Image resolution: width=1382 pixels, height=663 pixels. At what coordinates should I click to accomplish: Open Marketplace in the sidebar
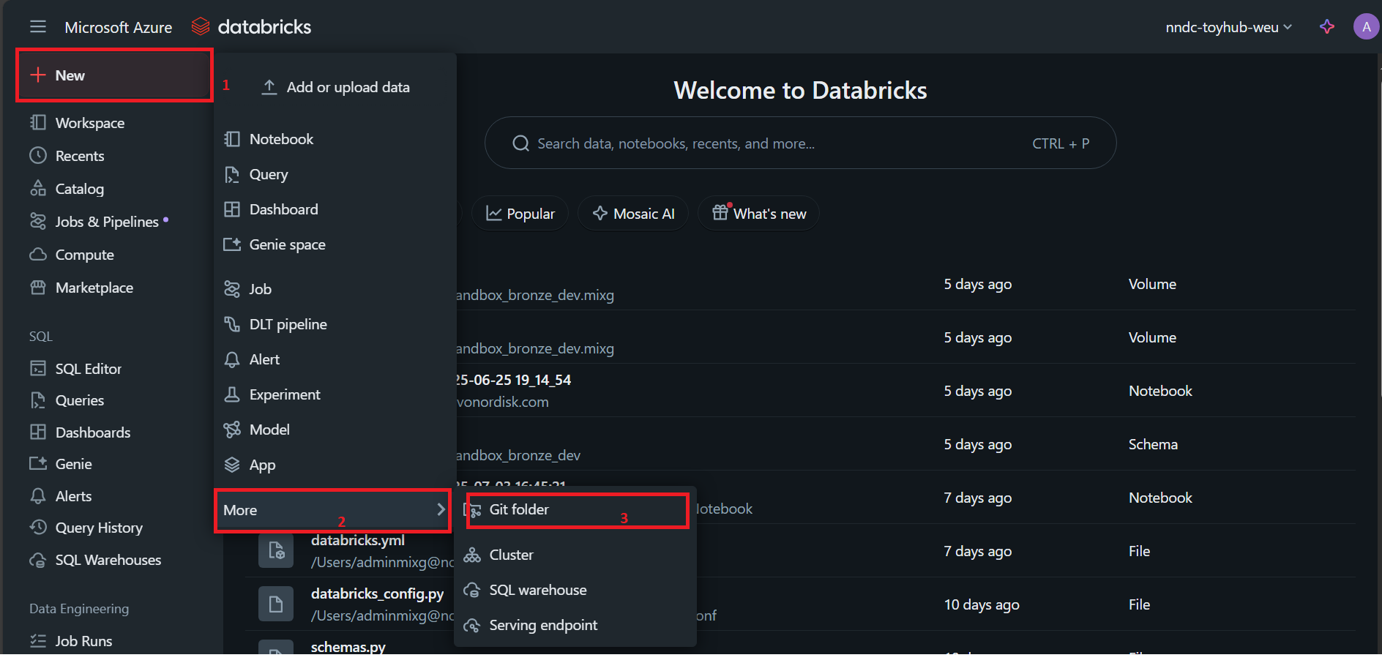point(94,288)
